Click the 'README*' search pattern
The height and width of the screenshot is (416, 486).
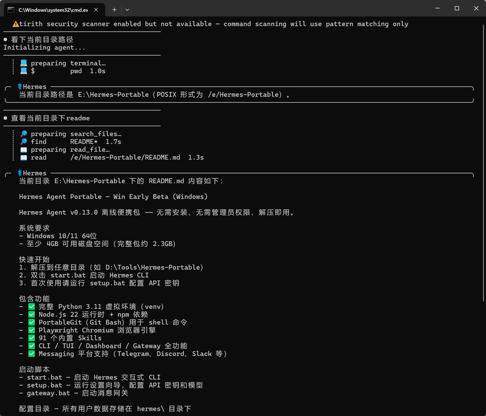click(x=84, y=142)
